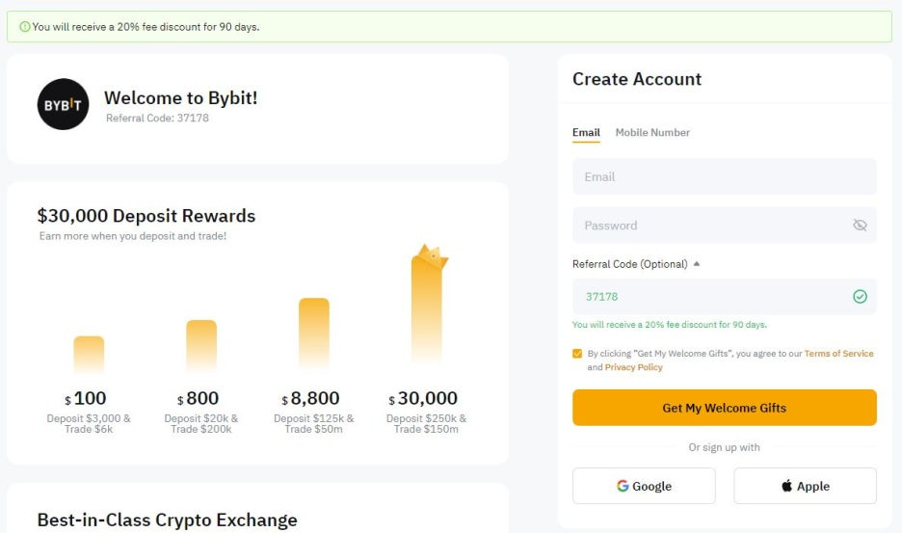The width and height of the screenshot is (902, 533).
Task: Click the referral code field containing 37178
Action: 725,297
